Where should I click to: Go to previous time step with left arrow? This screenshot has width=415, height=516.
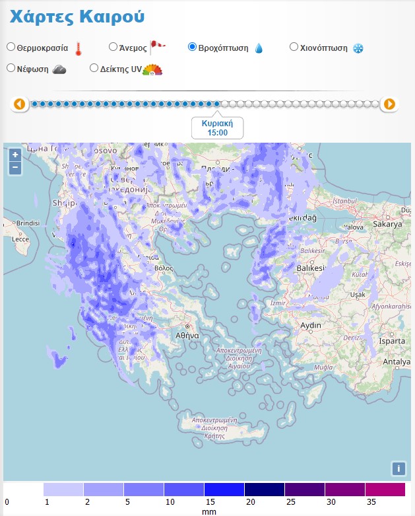tap(19, 104)
